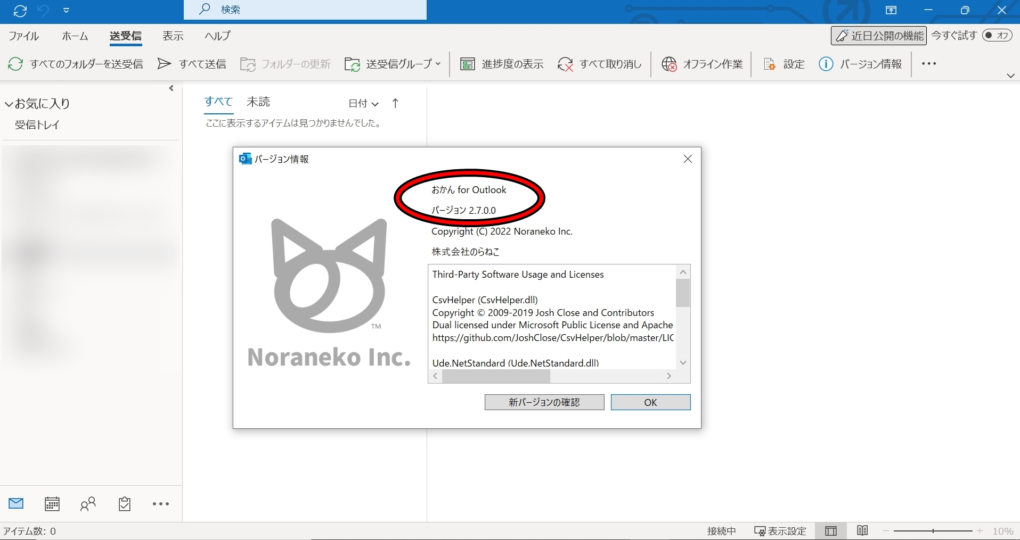Collapse the お気に入り section
The height and width of the screenshot is (540, 1020).
tap(9, 104)
